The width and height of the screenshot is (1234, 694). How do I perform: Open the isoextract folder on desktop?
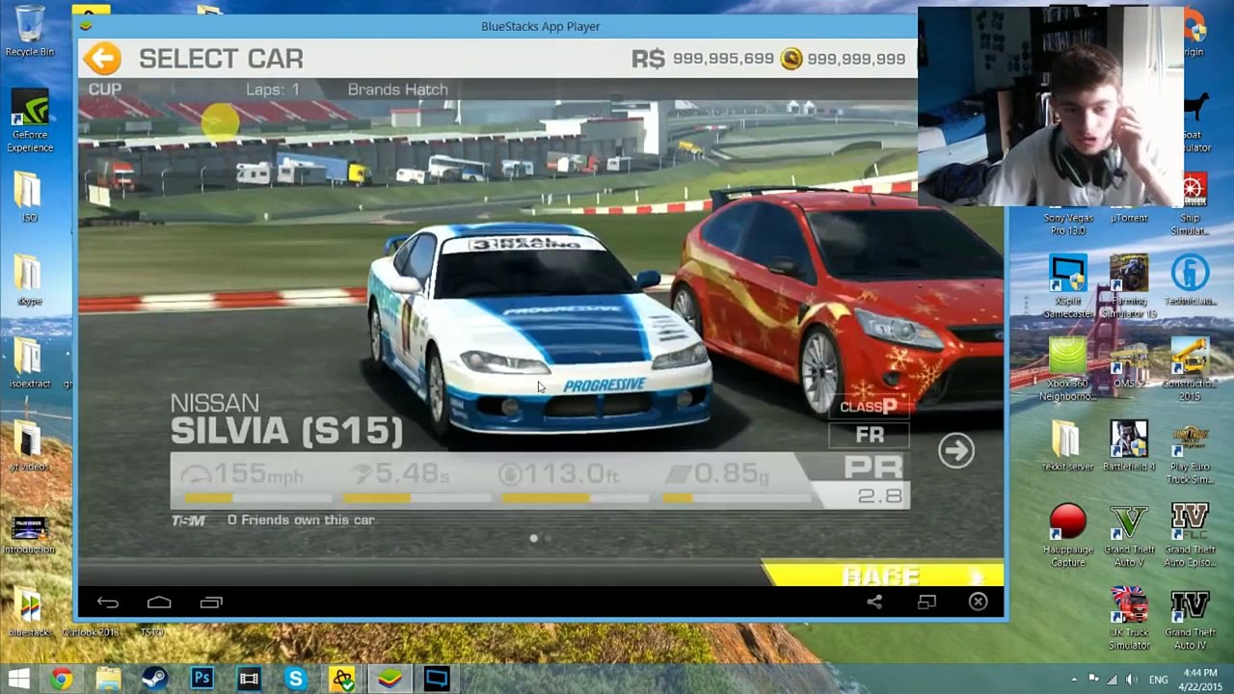30,363
